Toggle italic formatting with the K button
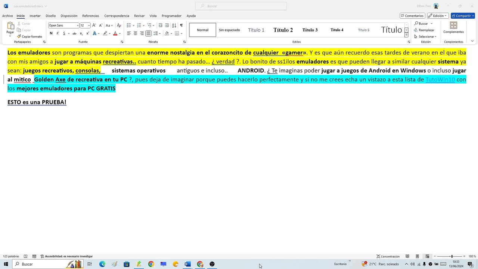Screen dimensions: 478x269 click(58, 33)
